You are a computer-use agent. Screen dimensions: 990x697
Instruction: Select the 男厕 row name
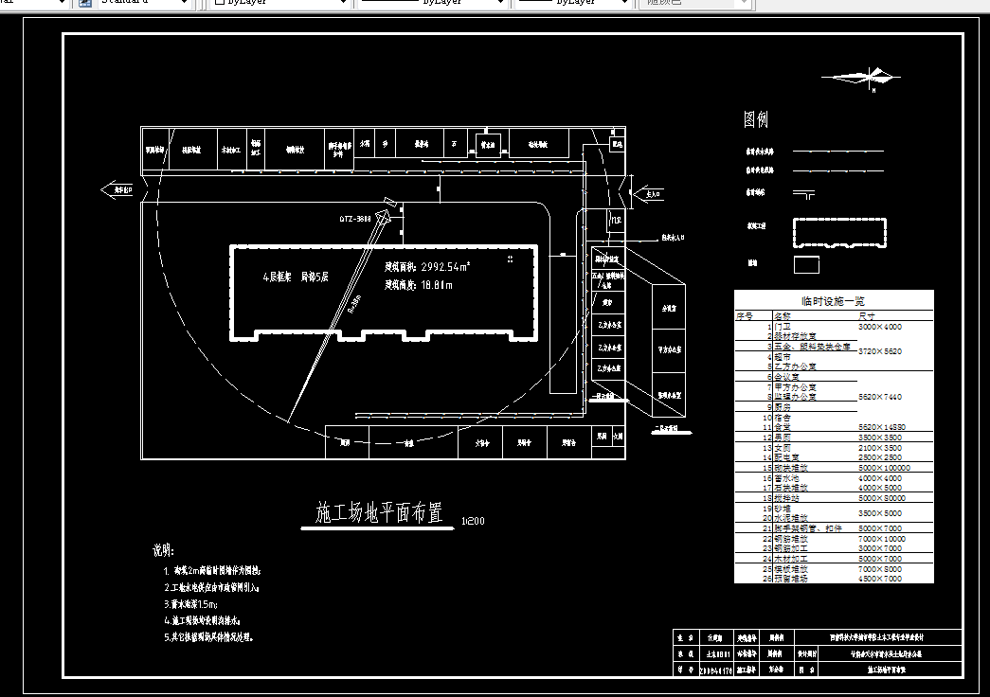tap(783, 438)
